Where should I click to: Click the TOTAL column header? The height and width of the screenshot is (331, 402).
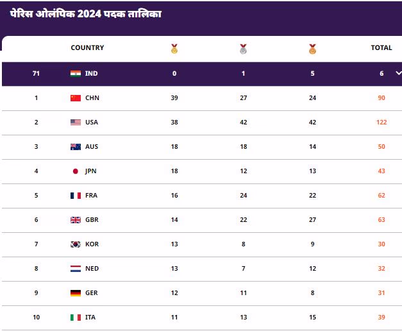point(381,48)
